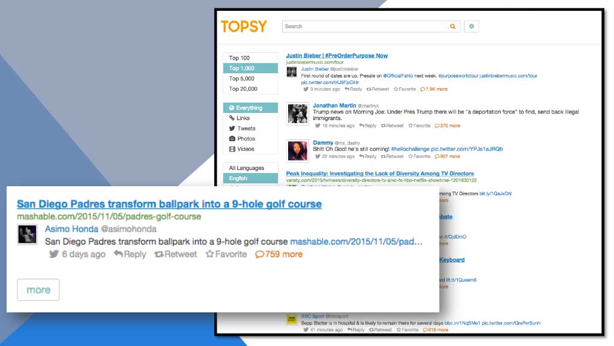Reply to Jonathan Martin's Trump tweet
Image resolution: width=614 pixels, height=346 pixels.
(368, 126)
